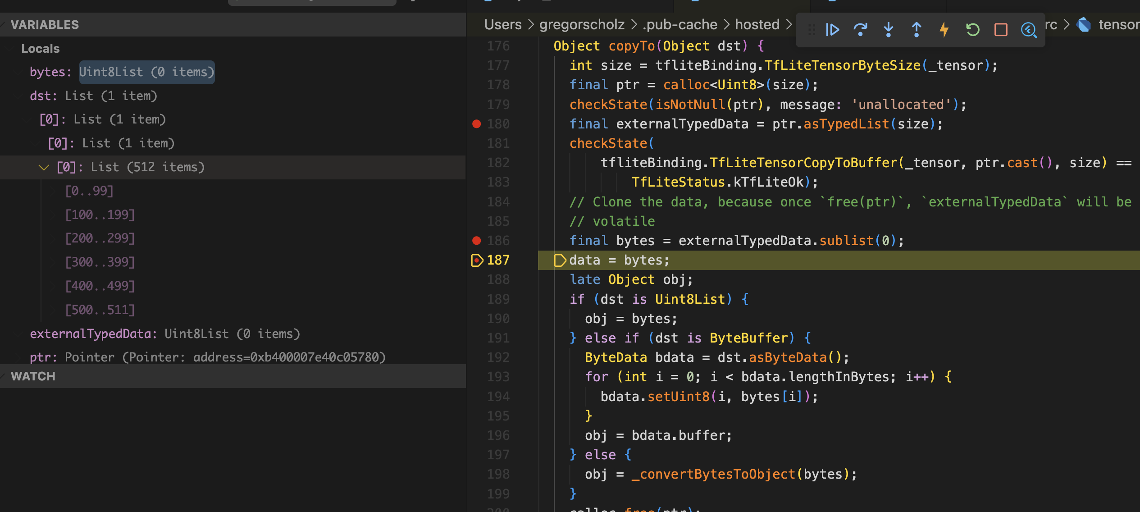Toggle the breakpoint on line 186
1140x512 pixels.
click(476, 240)
